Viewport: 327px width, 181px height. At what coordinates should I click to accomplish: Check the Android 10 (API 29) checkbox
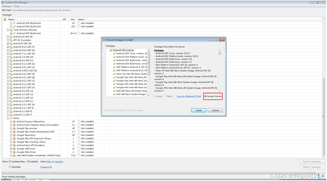8,37
